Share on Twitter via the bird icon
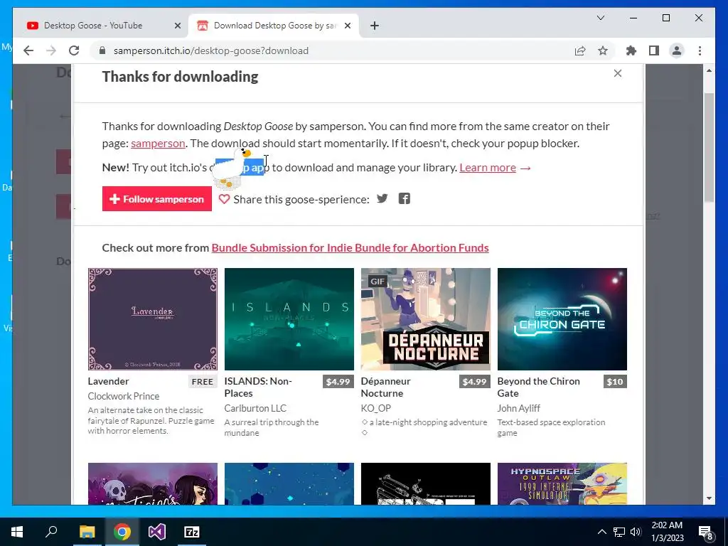 point(382,199)
